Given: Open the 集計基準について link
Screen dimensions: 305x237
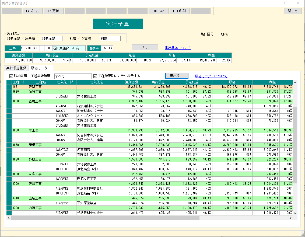Looking at the screenshot, I should click(178, 48).
